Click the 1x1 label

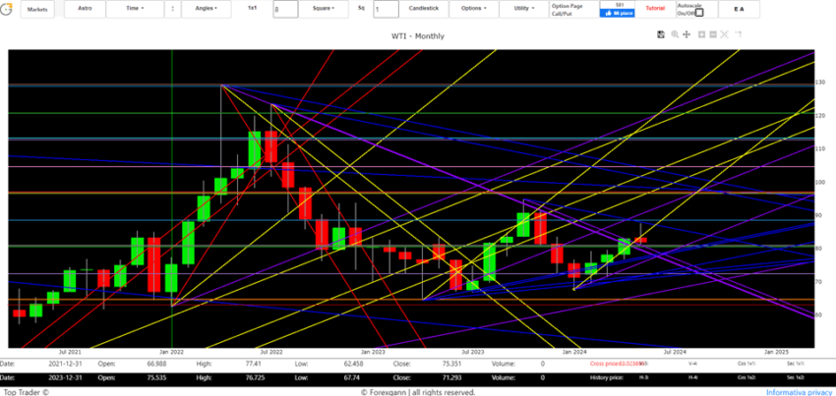coord(252,9)
